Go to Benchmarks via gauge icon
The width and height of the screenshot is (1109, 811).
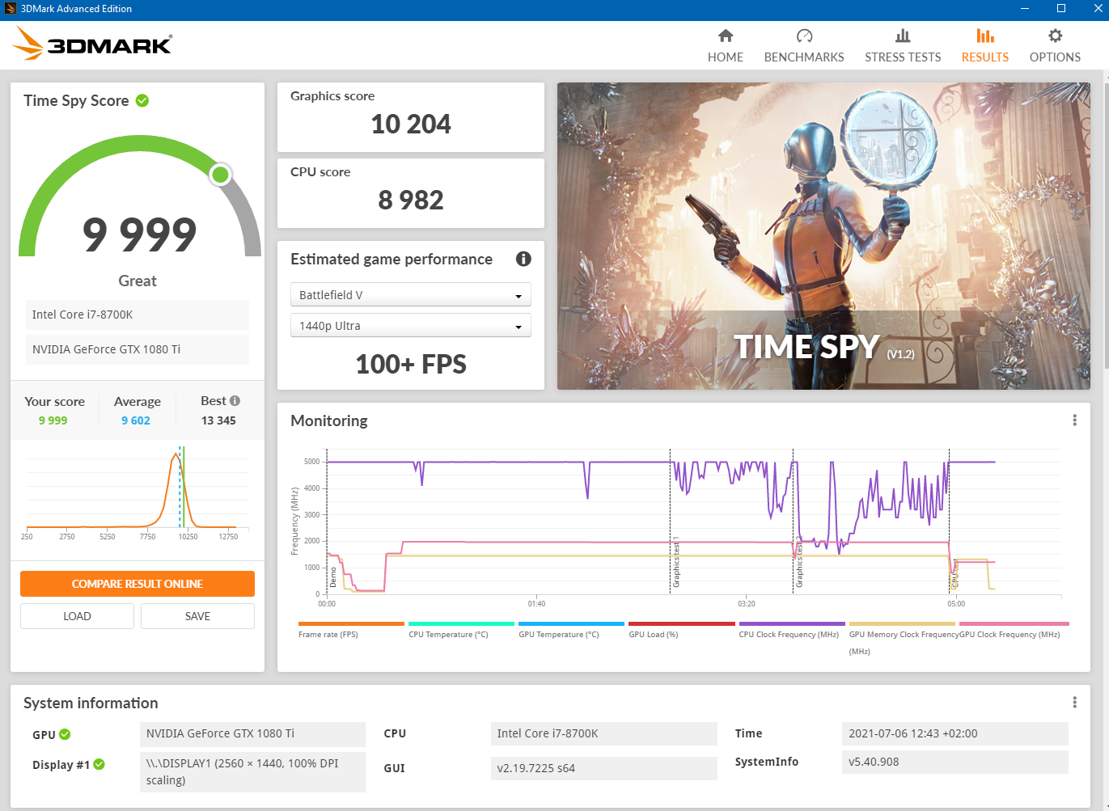coord(803,36)
